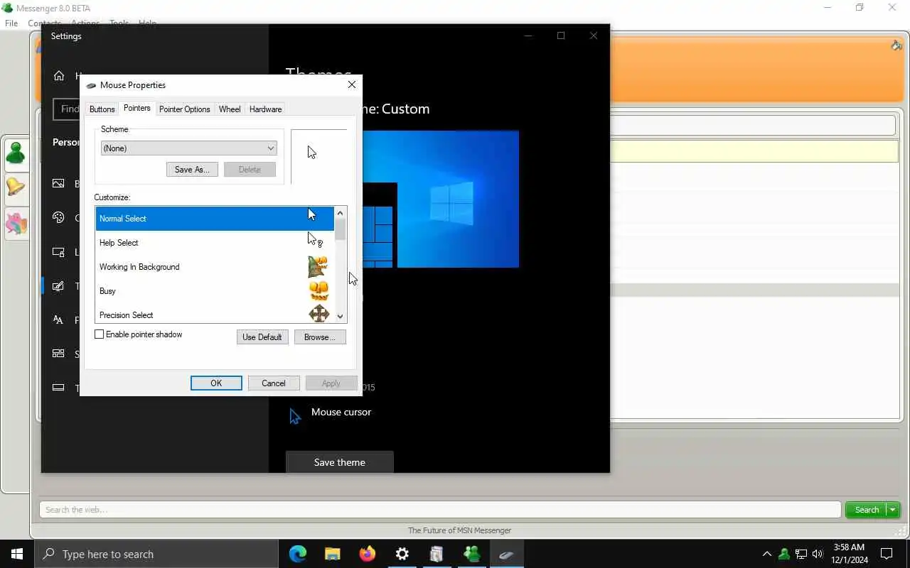Open Messenger pink butterfly tab icon

(16, 223)
